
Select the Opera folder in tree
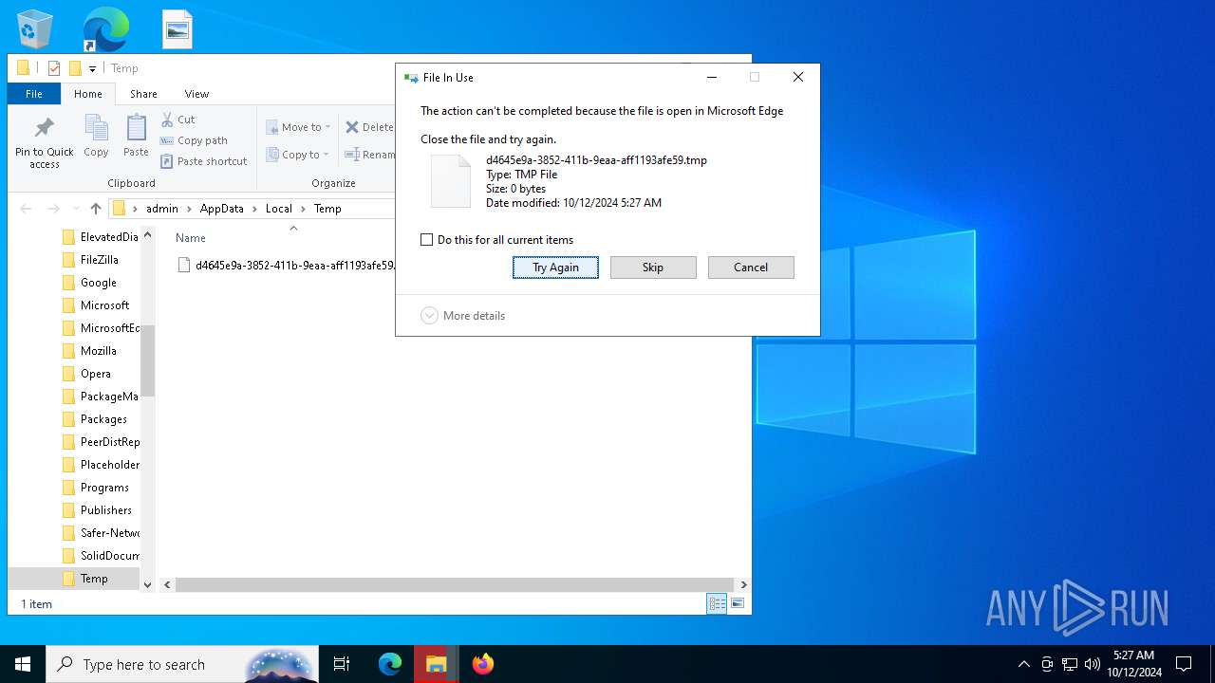[x=95, y=374]
